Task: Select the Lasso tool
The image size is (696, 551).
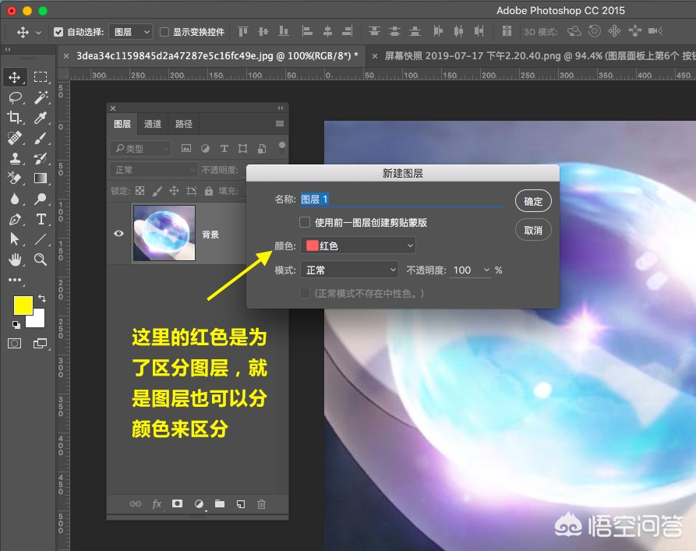Action: (x=16, y=97)
